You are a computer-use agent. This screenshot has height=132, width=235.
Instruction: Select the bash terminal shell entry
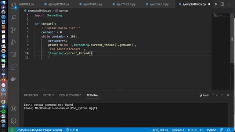(x=204, y=95)
